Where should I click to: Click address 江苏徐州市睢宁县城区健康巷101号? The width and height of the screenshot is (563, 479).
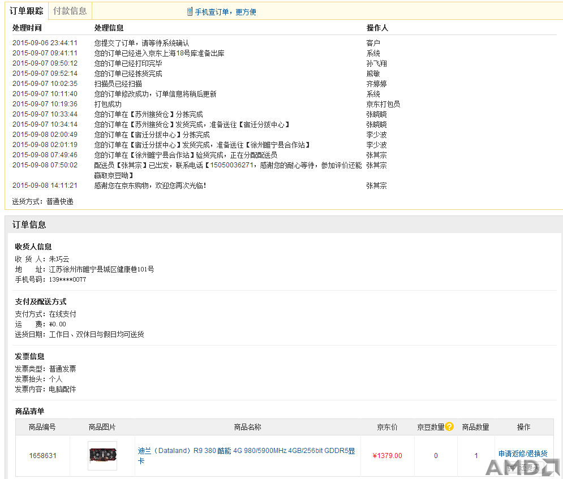[x=101, y=269]
